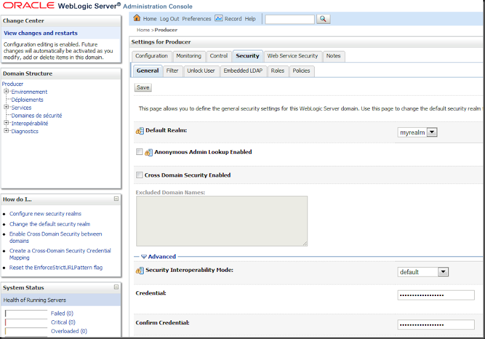Click the Critical (0) status link
485x339 pixels.
[63, 322]
